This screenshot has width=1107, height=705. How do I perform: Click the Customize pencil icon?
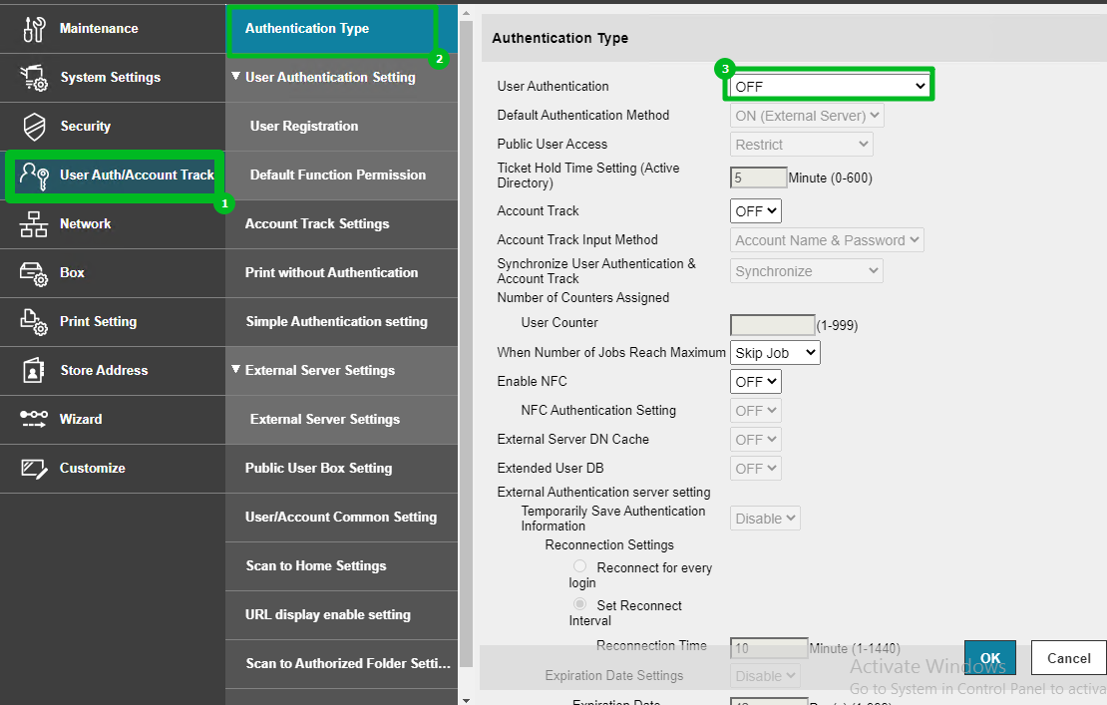tap(34, 469)
